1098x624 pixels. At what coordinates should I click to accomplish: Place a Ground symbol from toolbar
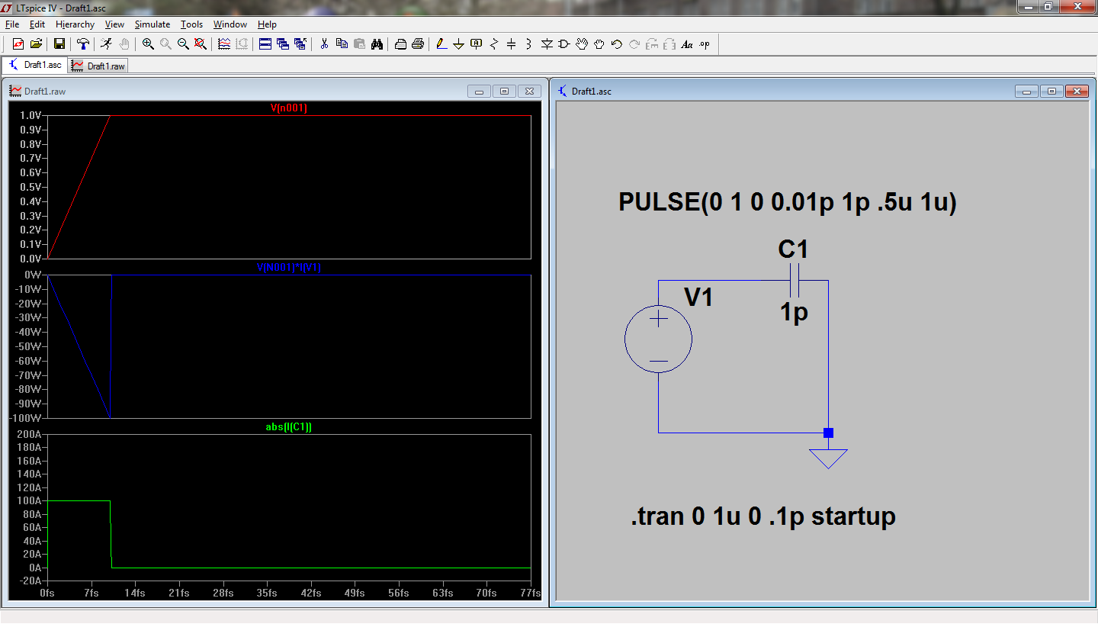click(x=459, y=44)
